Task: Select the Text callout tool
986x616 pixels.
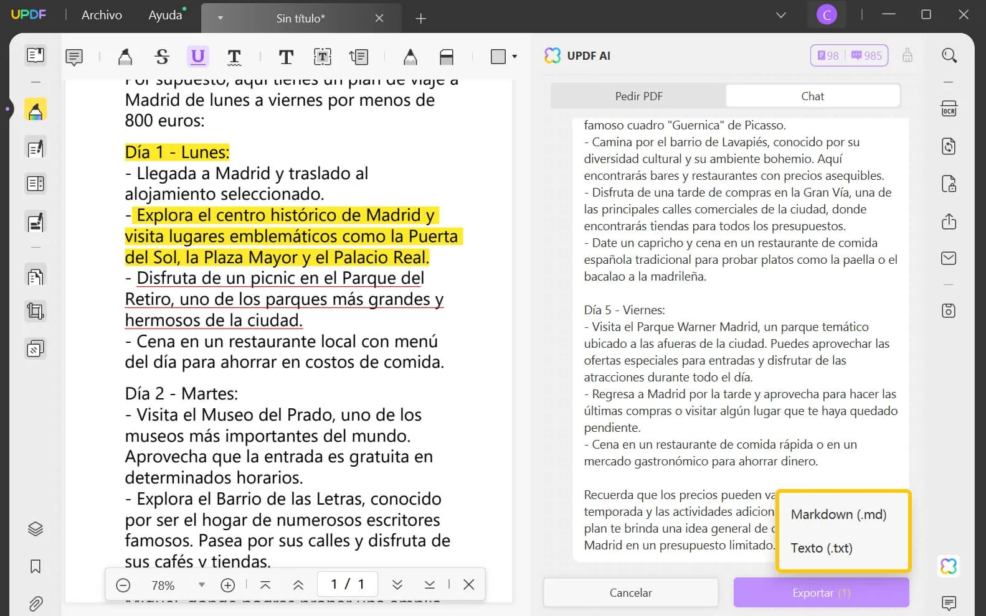Action: [359, 57]
